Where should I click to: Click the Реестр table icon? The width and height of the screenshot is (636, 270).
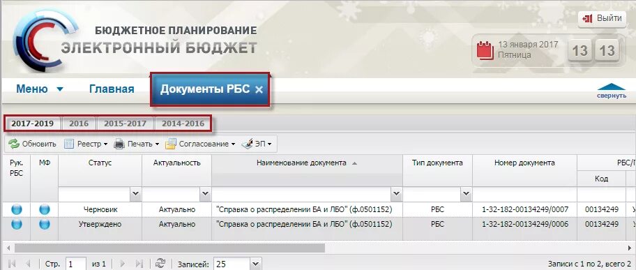click(69, 144)
